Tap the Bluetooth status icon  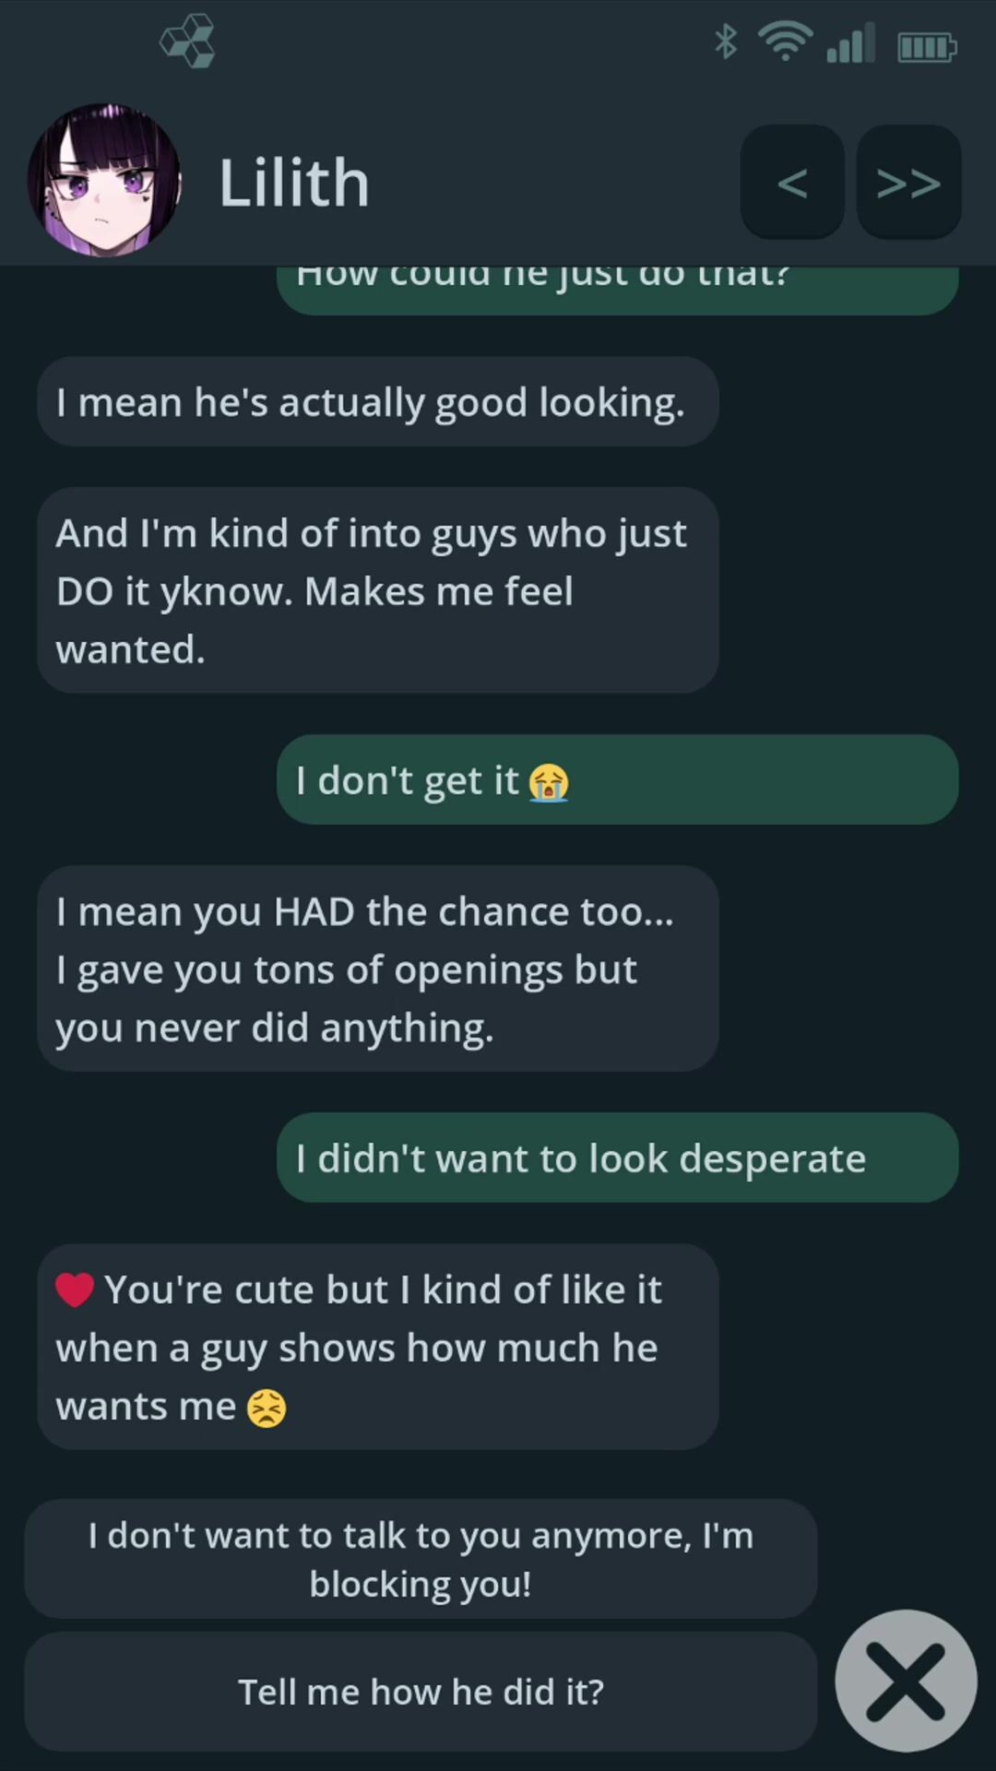pos(726,42)
